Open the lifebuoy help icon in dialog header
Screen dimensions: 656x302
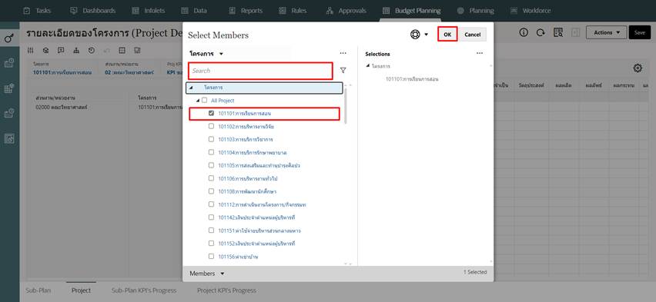tap(415, 35)
